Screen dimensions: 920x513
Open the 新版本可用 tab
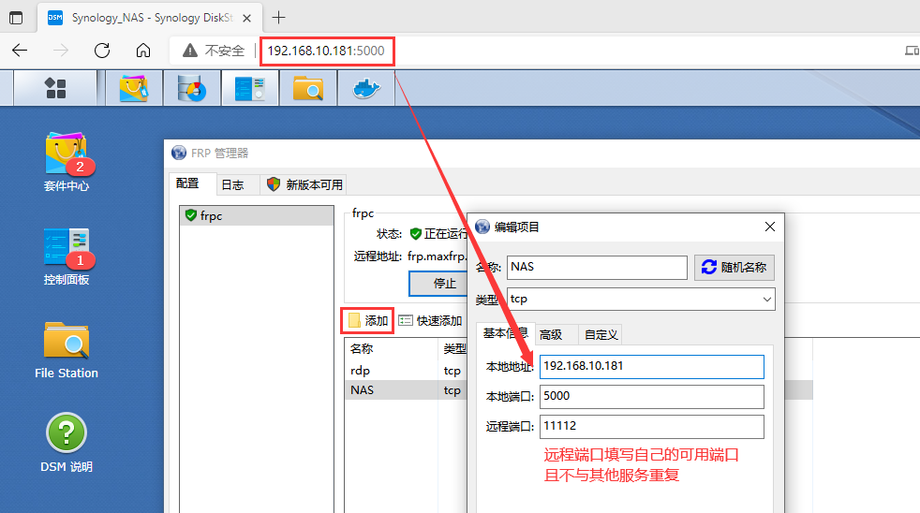pyautogui.click(x=305, y=184)
